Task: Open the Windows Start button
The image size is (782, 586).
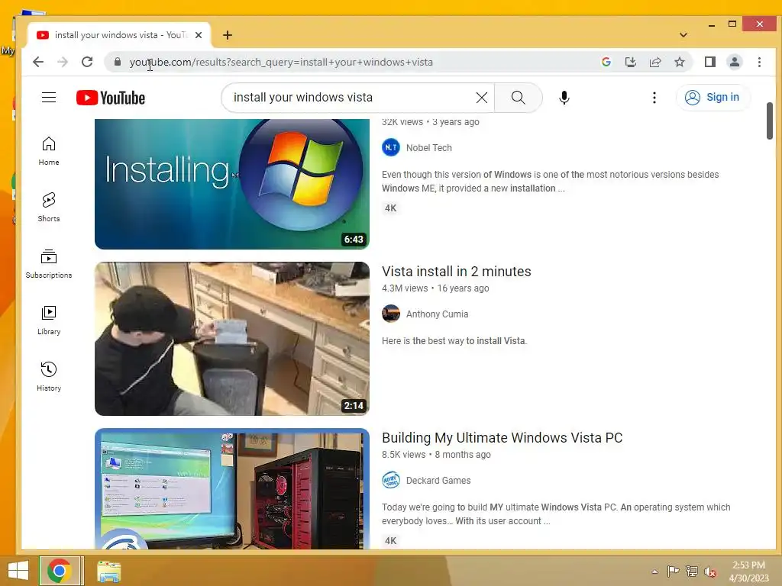Action: click(x=18, y=571)
